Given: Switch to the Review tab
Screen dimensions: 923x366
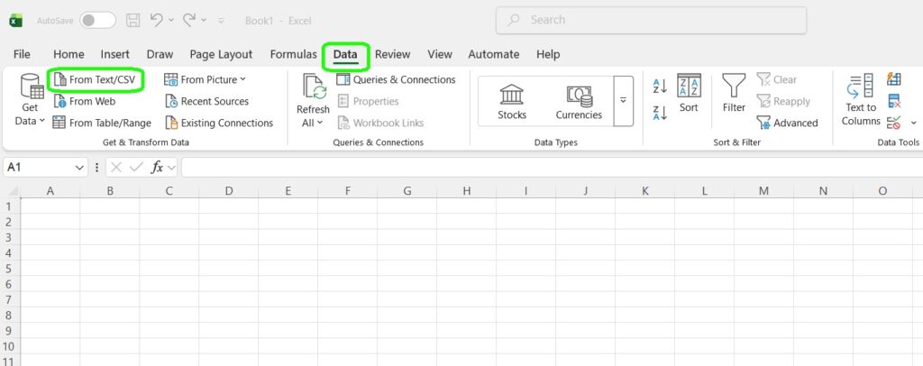Looking at the screenshot, I should [393, 54].
